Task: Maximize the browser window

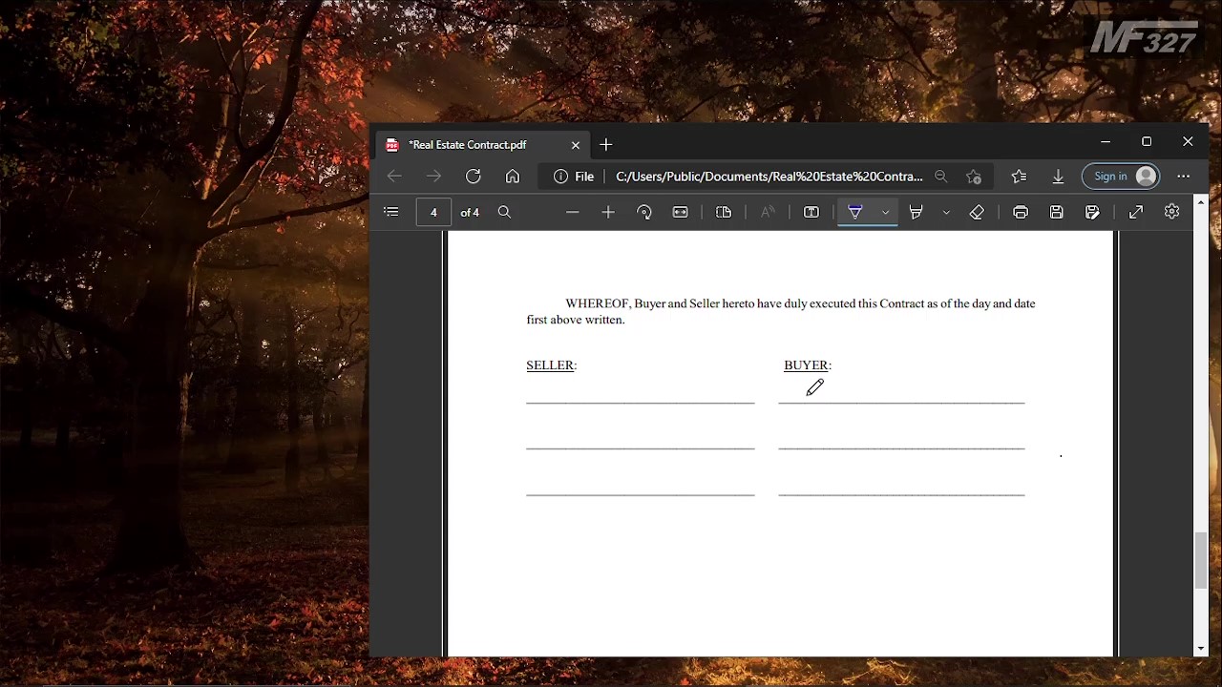Action: pos(1147,142)
